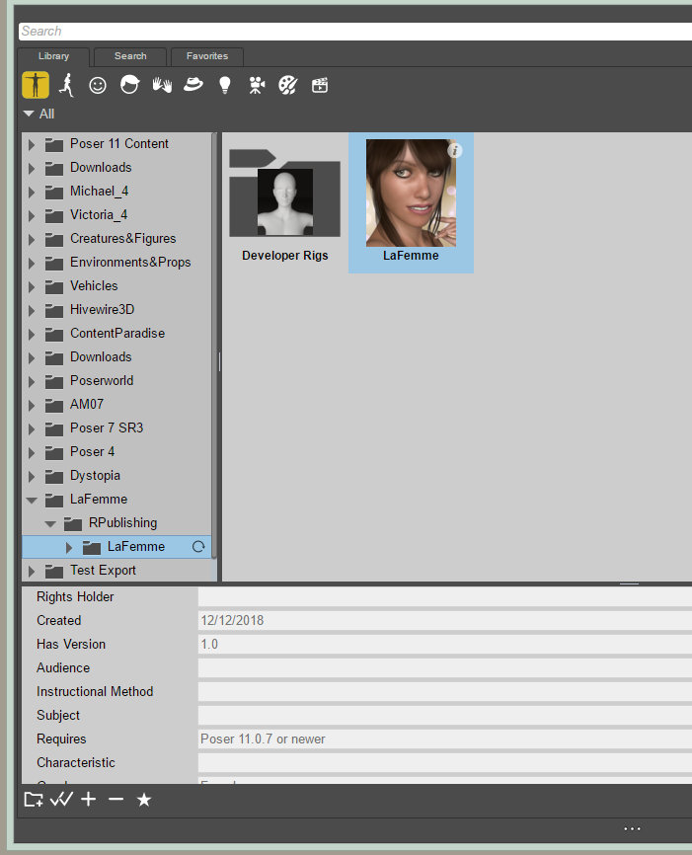Open the Hands category icon
692x855 pixels.
point(162,85)
